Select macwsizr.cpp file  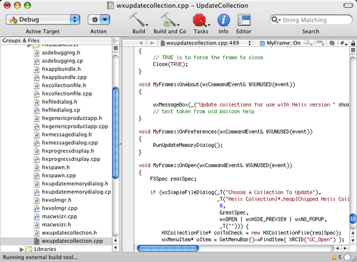(x=59, y=216)
